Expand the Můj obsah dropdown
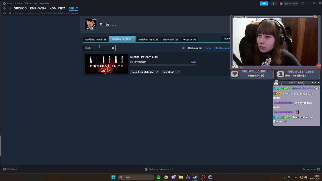This screenshot has height=181, width=322. click(x=171, y=72)
